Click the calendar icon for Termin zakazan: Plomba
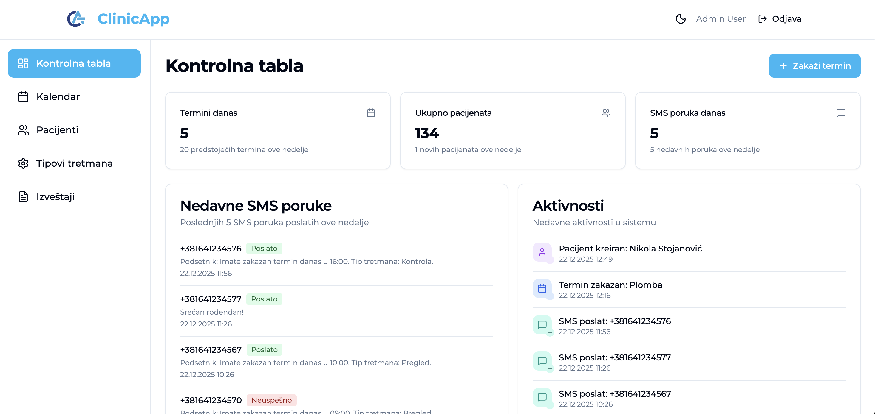 (542, 288)
